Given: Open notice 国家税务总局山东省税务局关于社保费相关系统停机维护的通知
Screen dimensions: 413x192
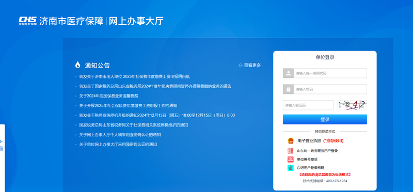Looking at the screenshot, I should (134, 125).
